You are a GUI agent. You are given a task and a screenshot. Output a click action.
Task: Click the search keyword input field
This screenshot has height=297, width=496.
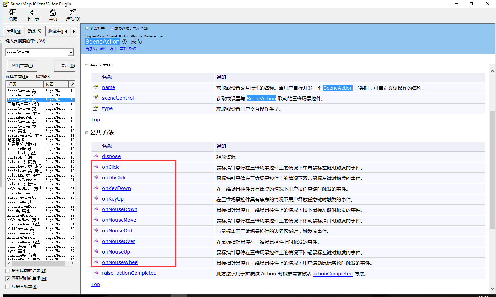coord(37,52)
